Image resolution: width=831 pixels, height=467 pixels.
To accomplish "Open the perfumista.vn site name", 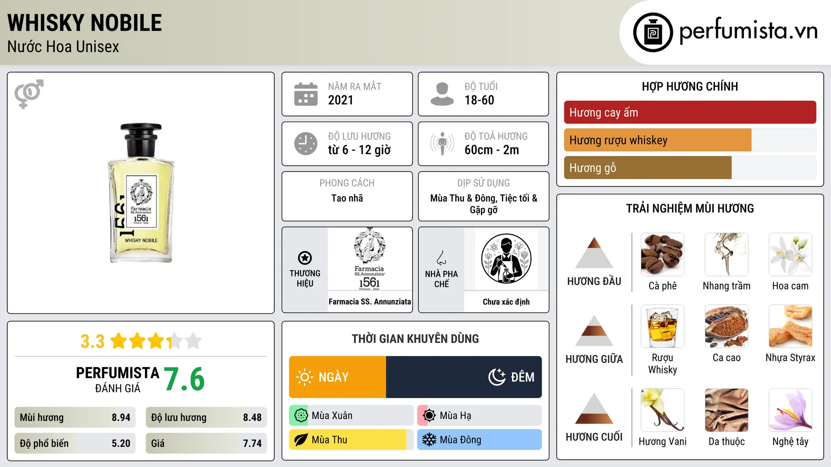I will click(748, 32).
